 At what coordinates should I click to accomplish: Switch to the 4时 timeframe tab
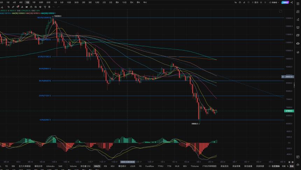tap(14, 2)
